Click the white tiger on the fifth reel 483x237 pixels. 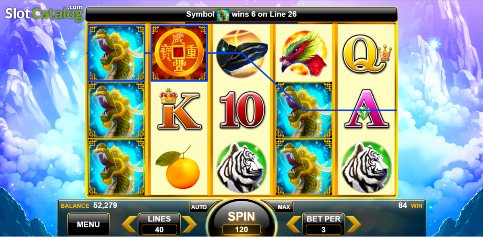367,168
